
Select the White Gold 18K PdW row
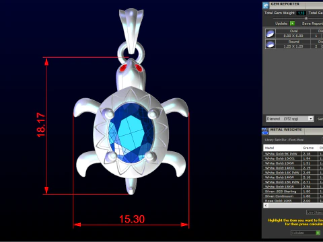[x=293, y=182]
